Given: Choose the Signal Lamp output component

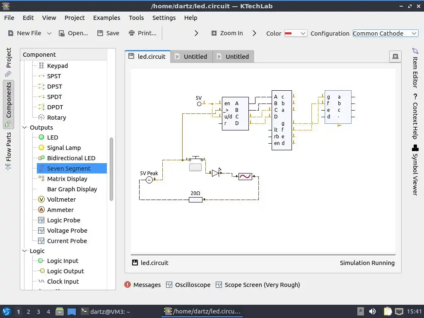Looking at the screenshot, I should point(64,148).
